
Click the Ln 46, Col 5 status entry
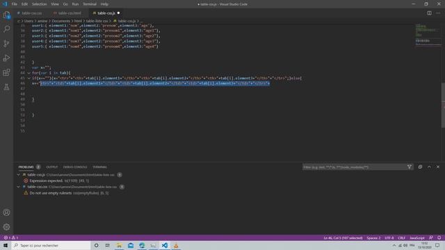pyautogui.click(x=343, y=237)
